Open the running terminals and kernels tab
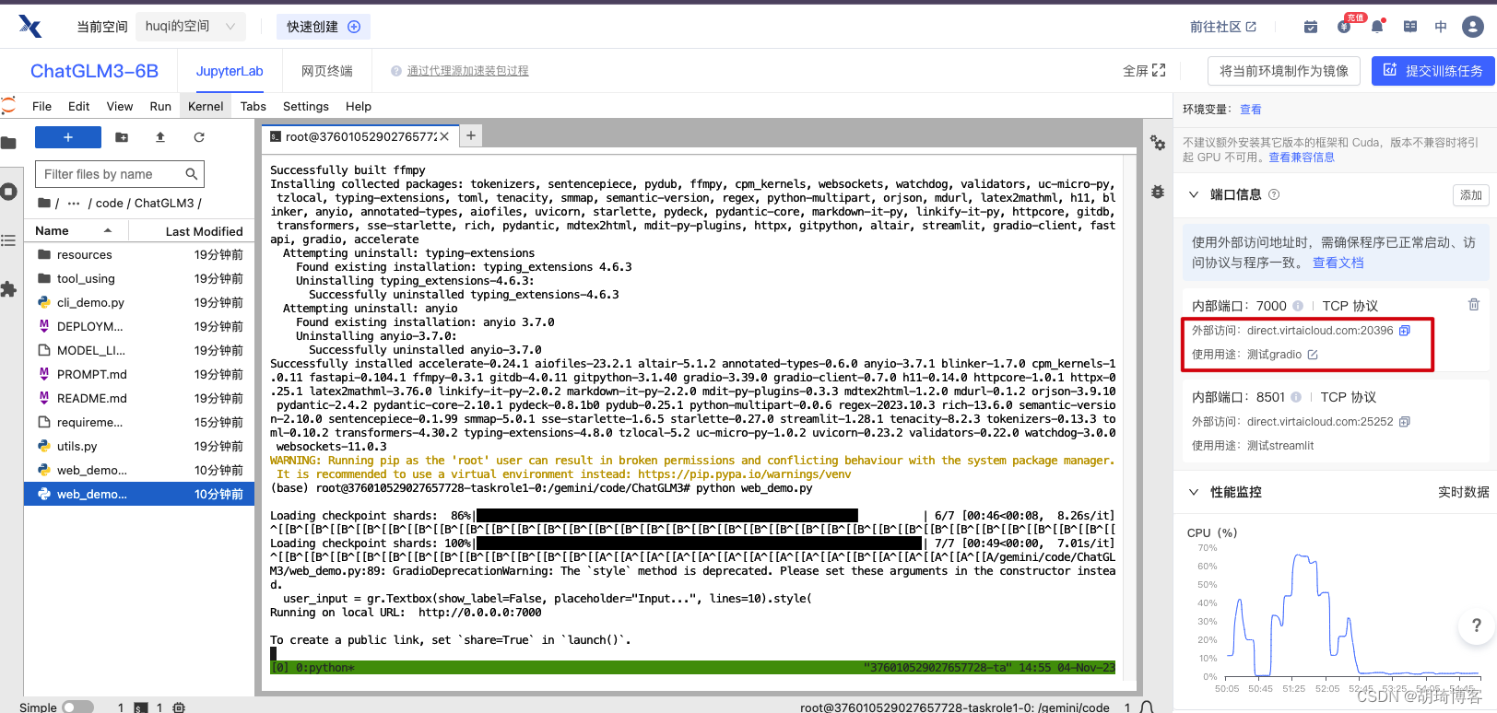 (8, 192)
